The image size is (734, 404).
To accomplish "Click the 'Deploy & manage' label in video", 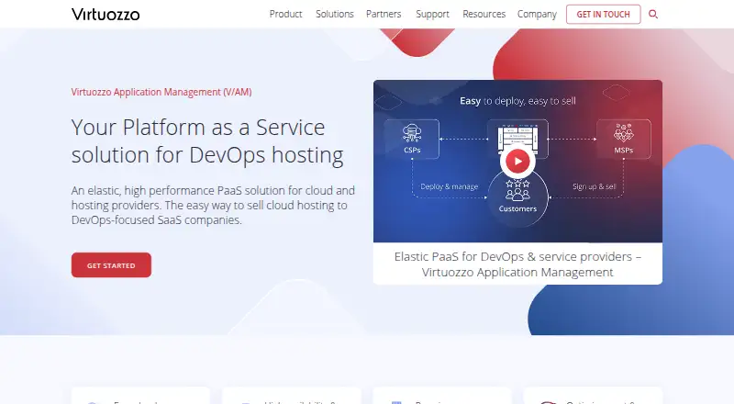I will coord(450,186).
